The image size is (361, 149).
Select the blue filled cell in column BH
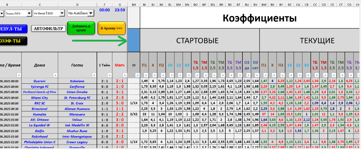click(134, 40)
